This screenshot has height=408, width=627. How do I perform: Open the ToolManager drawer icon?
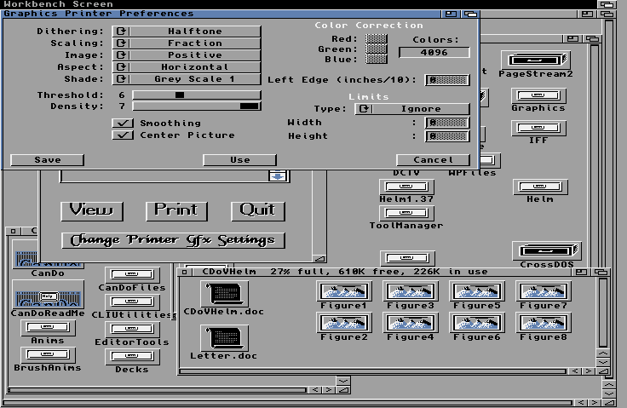point(406,213)
